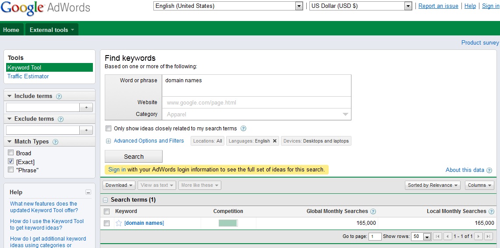Open the Help link in header
Screen dimensions: 500x248
pos(470,6)
